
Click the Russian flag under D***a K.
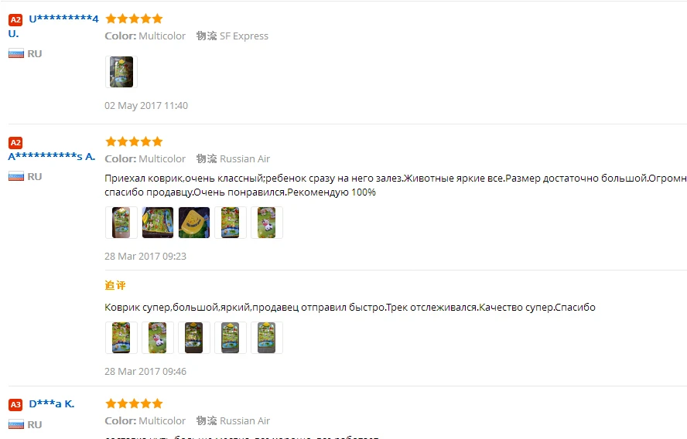16,424
